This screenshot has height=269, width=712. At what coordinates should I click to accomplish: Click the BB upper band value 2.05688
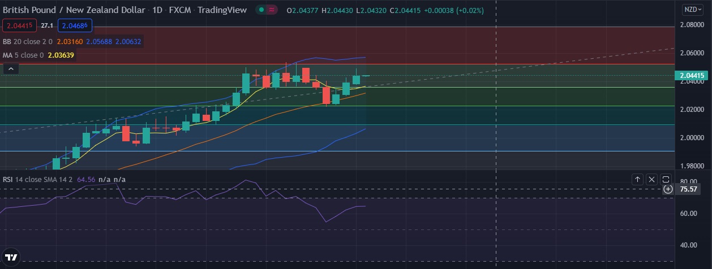pos(99,41)
